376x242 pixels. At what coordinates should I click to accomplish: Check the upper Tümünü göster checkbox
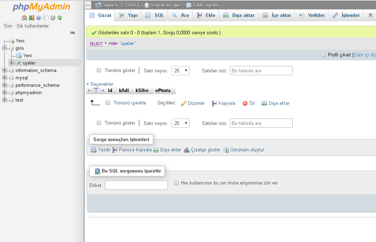click(x=99, y=70)
